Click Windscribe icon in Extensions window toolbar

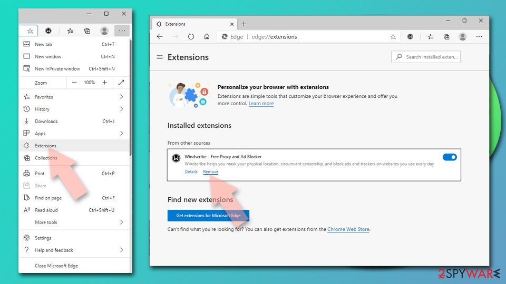[x=410, y=37]
